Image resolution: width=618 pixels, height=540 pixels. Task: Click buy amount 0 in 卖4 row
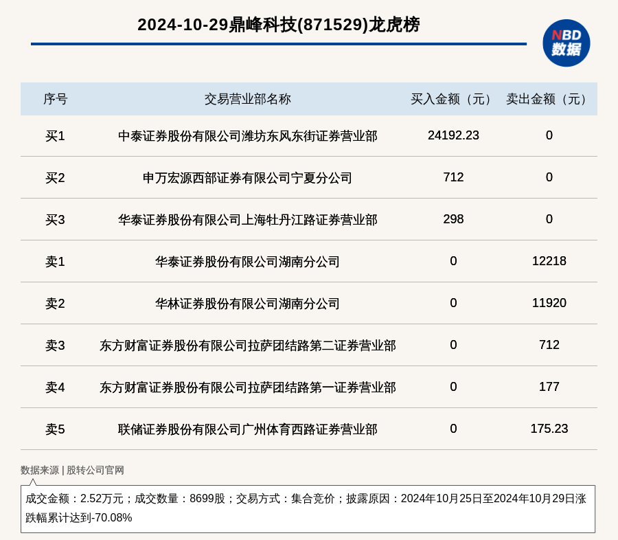point(453,387)
